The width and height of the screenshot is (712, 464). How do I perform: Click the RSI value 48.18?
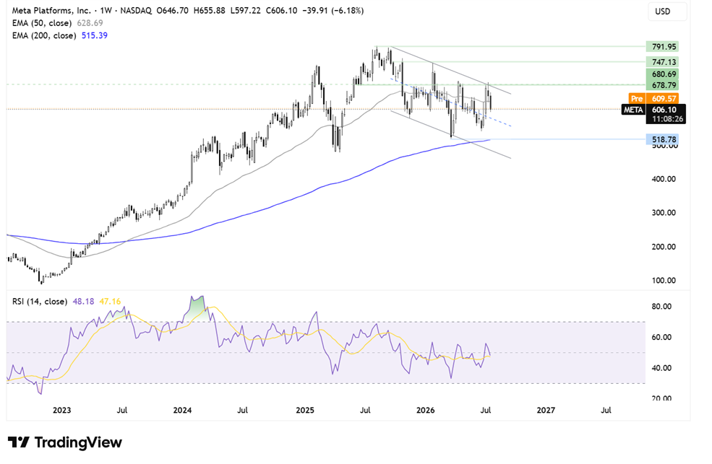pos(84,302)
